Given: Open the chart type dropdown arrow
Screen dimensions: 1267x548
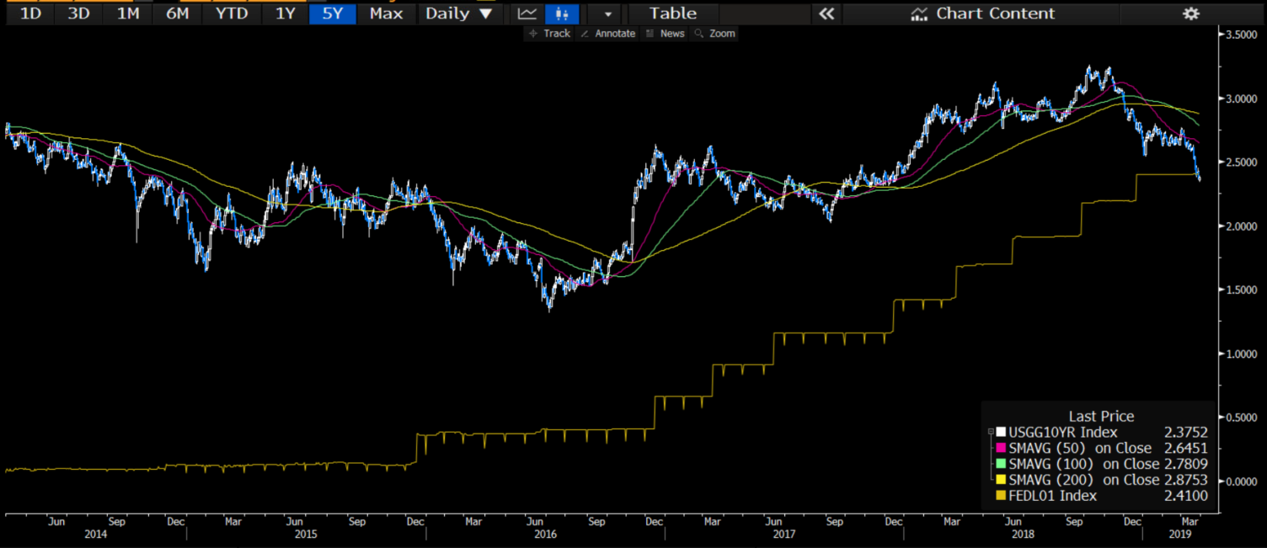Looking at the screenshot, I should 607,14.
